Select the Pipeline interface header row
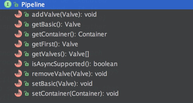The height and width of the screenshot is (103, 193). coord(96,4)
